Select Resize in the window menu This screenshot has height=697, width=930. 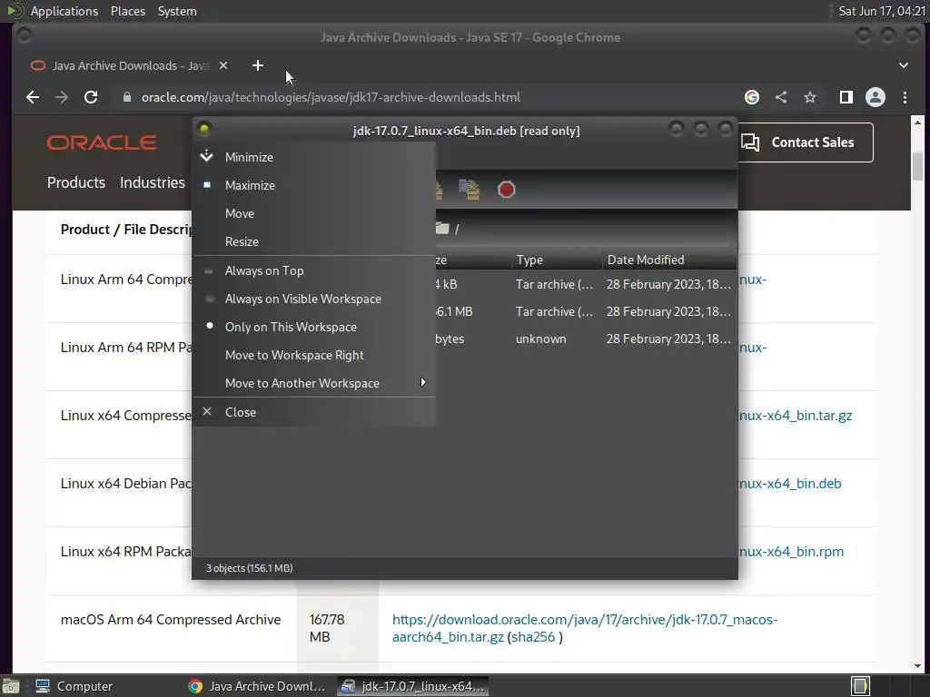click(313, 241)
